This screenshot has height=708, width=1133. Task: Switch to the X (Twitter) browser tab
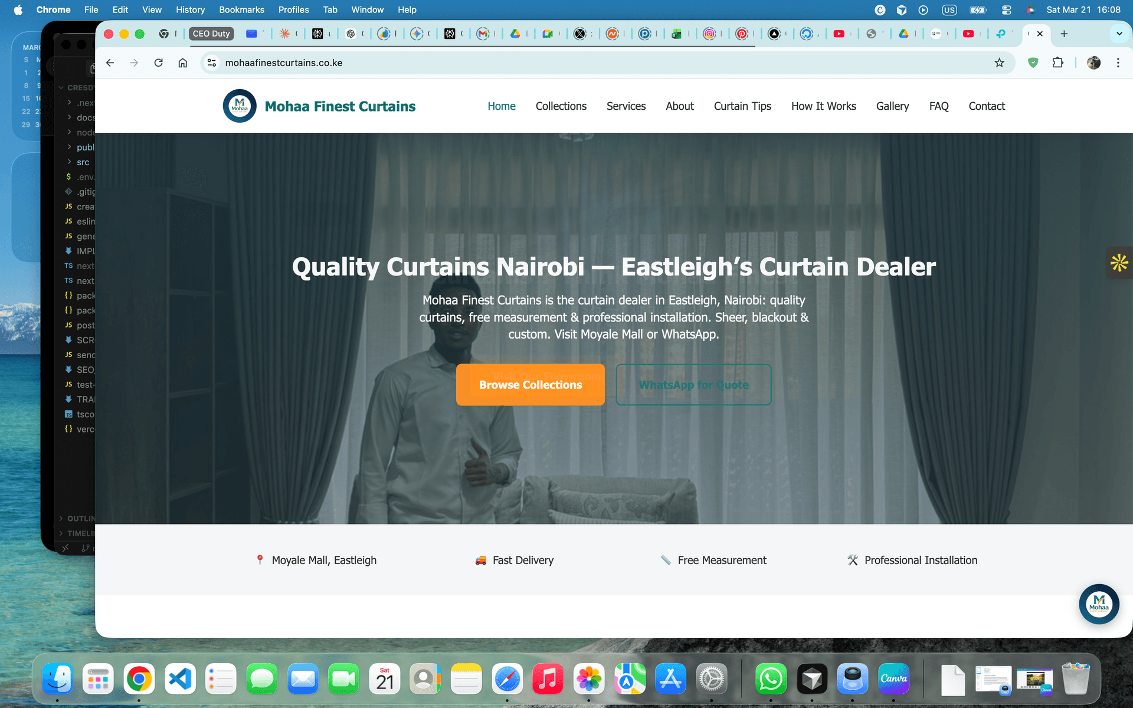(580, 34)
